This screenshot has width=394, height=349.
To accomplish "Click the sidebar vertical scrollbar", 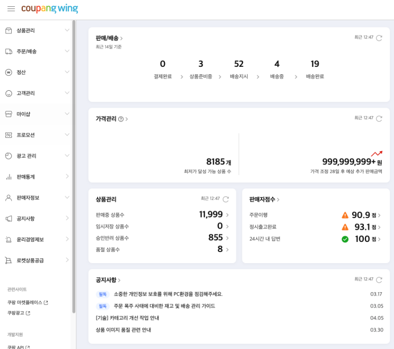I will coord(74,167).
